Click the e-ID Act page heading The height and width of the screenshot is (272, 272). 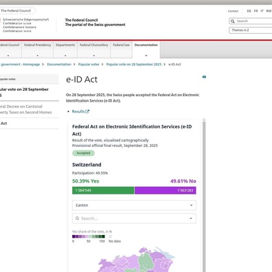[82, 80]
